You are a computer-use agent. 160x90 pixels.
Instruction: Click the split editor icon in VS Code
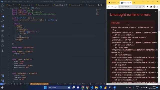point(101,5)
